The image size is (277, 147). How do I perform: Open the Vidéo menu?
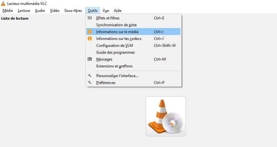55,11
